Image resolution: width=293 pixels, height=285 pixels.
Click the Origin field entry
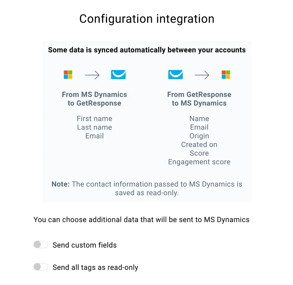point(199,136)
